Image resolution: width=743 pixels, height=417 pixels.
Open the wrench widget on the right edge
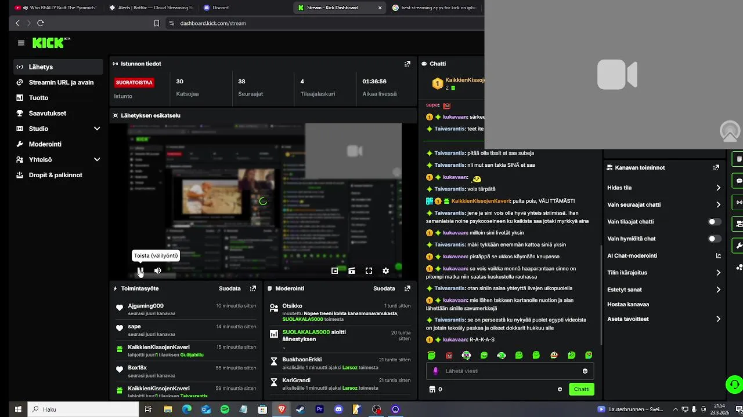[x=738, y=245]
